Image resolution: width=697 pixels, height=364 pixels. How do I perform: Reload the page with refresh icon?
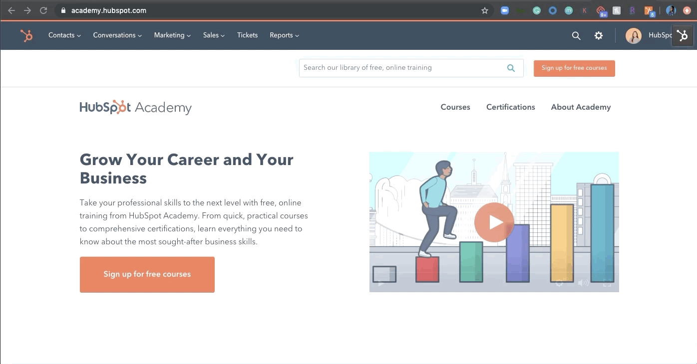43,10
